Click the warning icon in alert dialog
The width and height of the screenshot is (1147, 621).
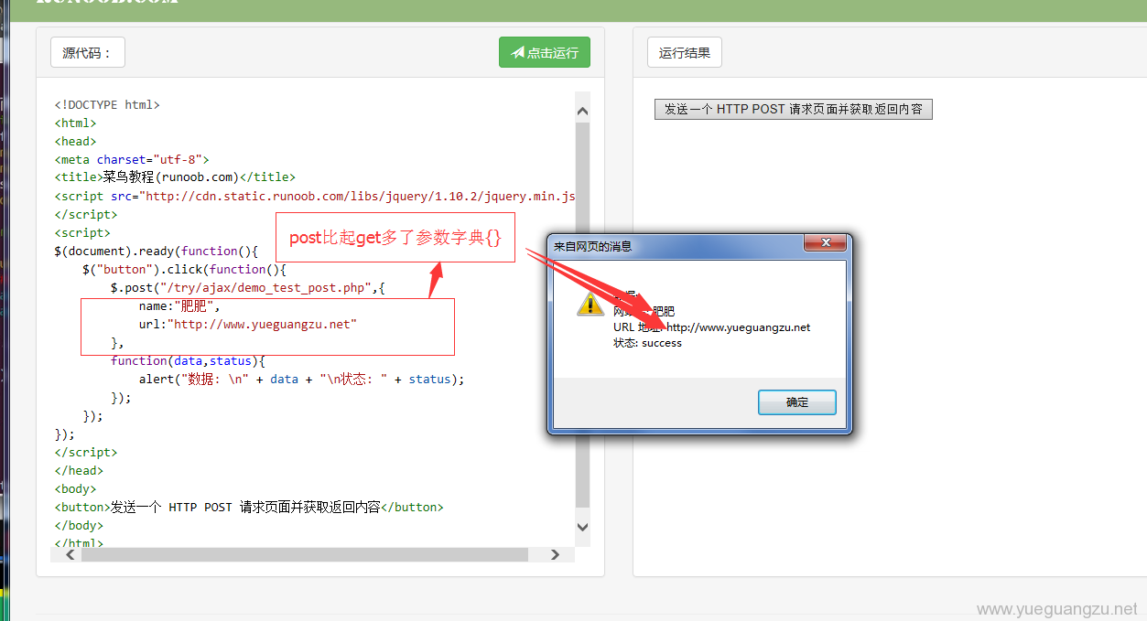590,305
